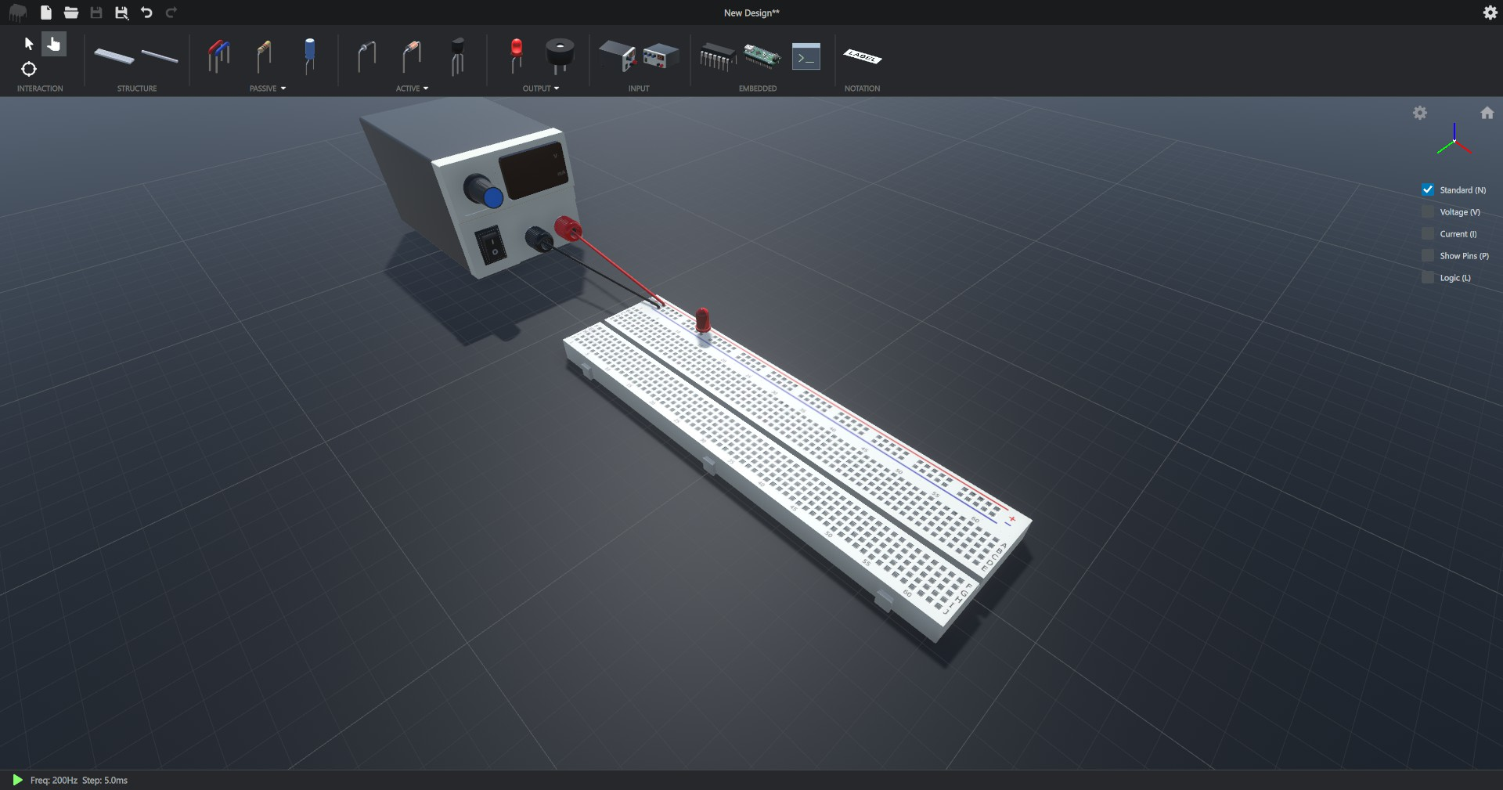Select the IC chip embedded component

[716, 56]
